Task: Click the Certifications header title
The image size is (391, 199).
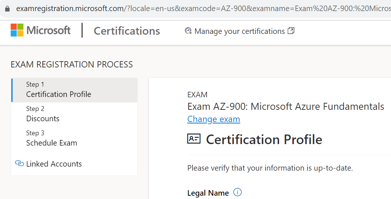Action: 127,31
